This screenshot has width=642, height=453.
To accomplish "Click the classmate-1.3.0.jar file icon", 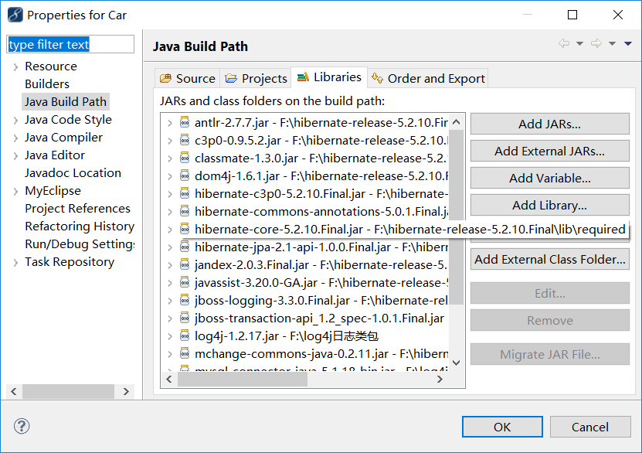I will pos(185,158).
